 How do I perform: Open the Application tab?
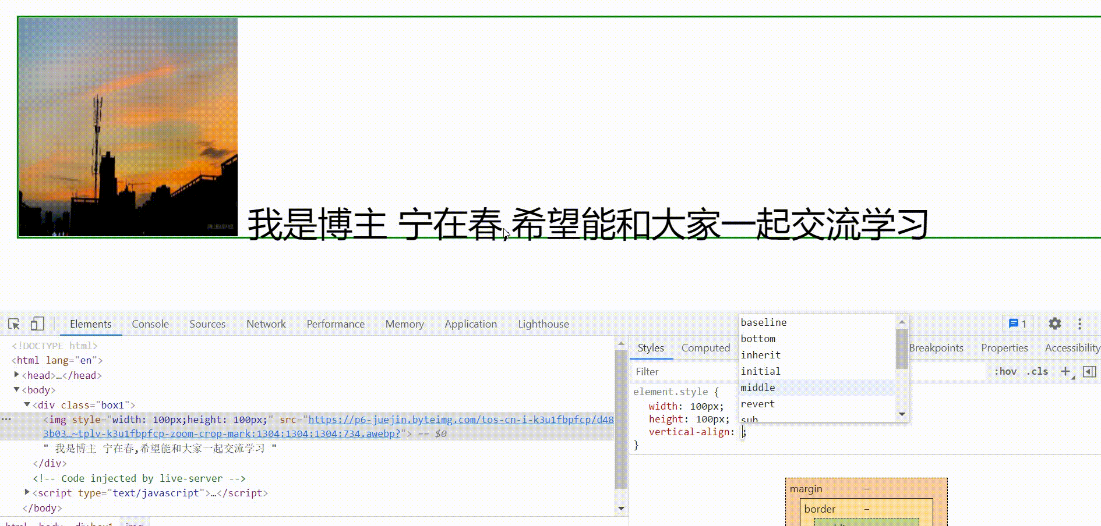pos(471,324)
